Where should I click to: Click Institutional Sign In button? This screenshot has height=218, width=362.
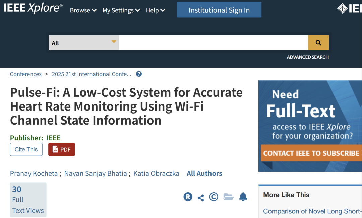click(219, 10)
